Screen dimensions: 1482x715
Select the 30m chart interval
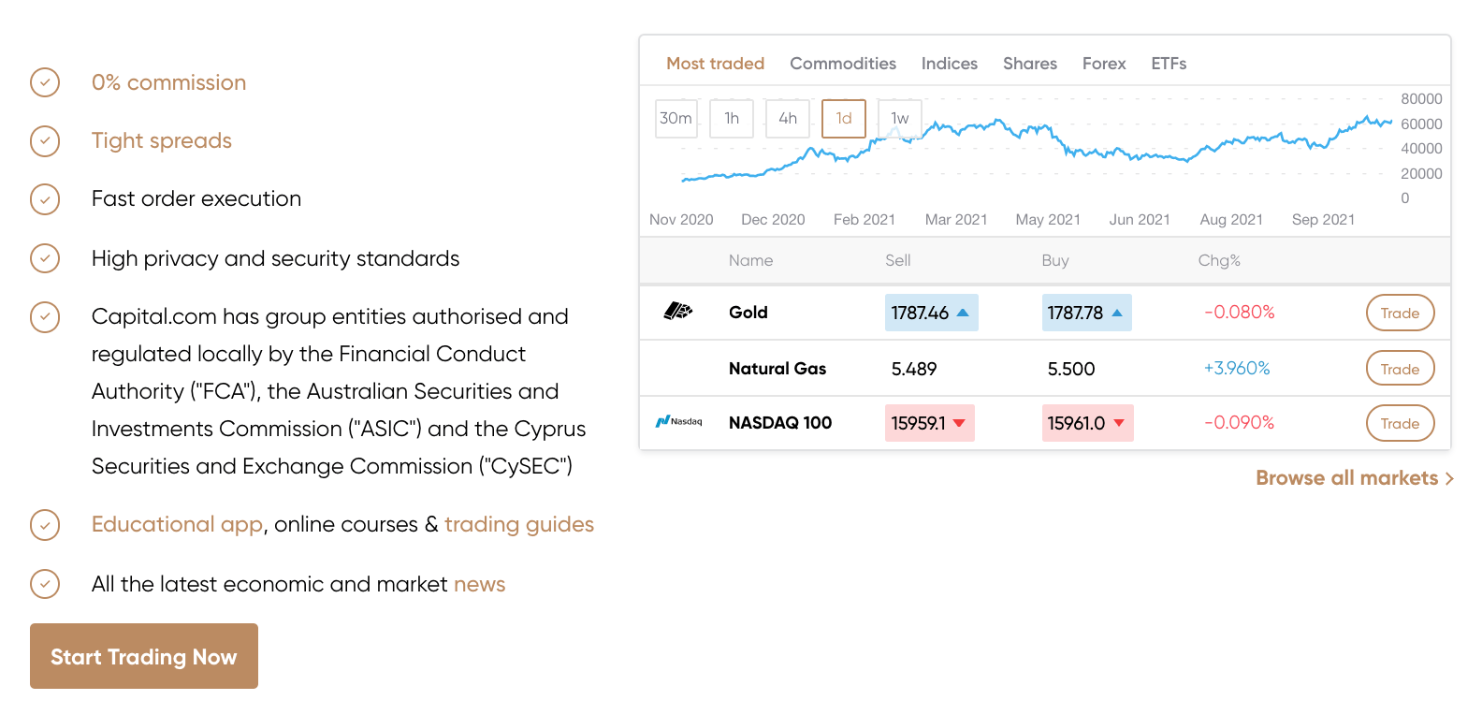click(x=676, y=119)
